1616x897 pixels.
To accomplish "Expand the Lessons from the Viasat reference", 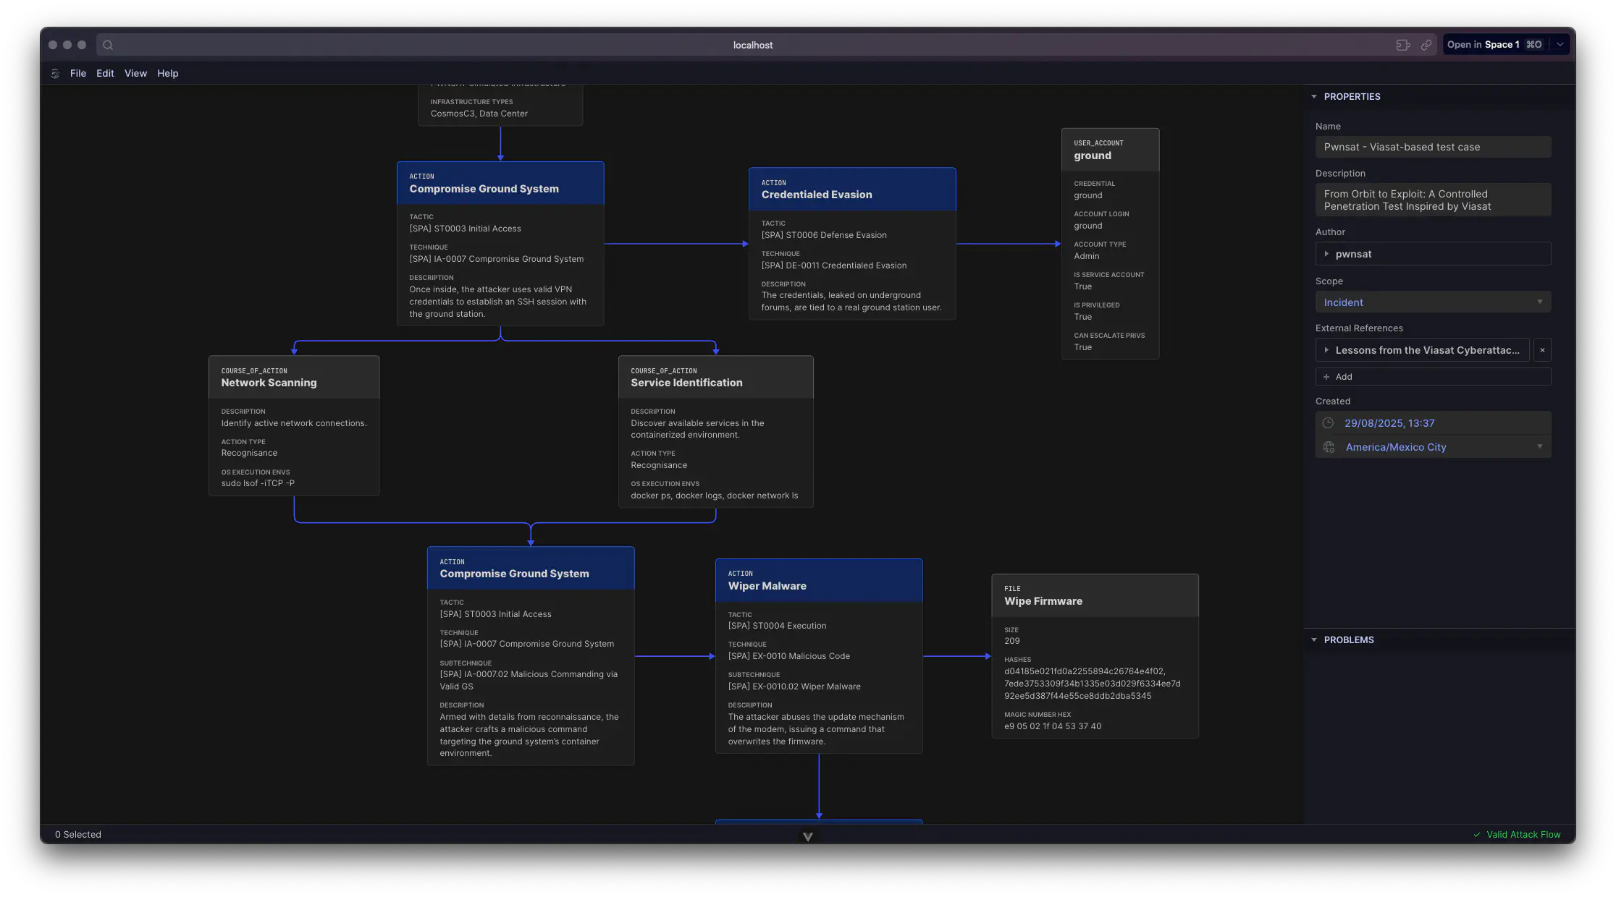I will [1326, 350].
